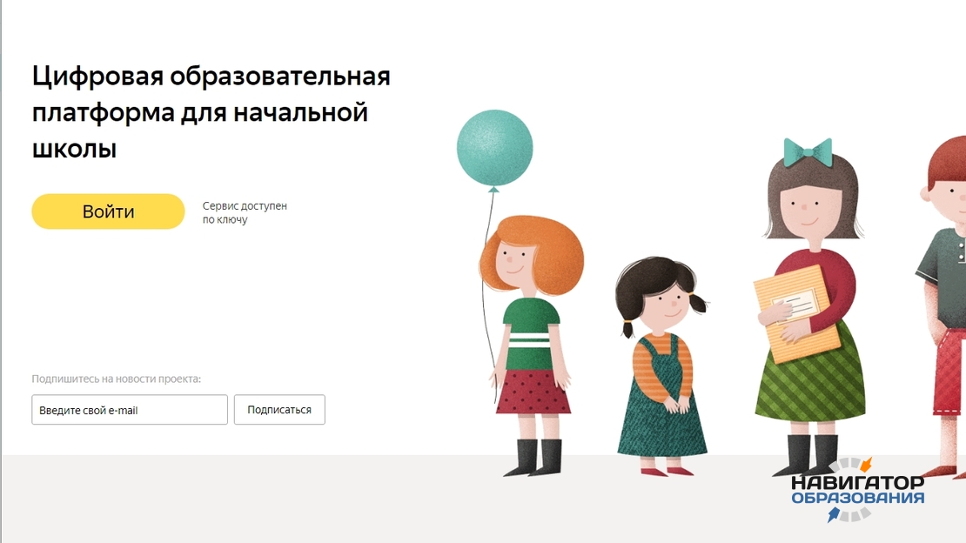Click the red-haired girl's face

513,262
